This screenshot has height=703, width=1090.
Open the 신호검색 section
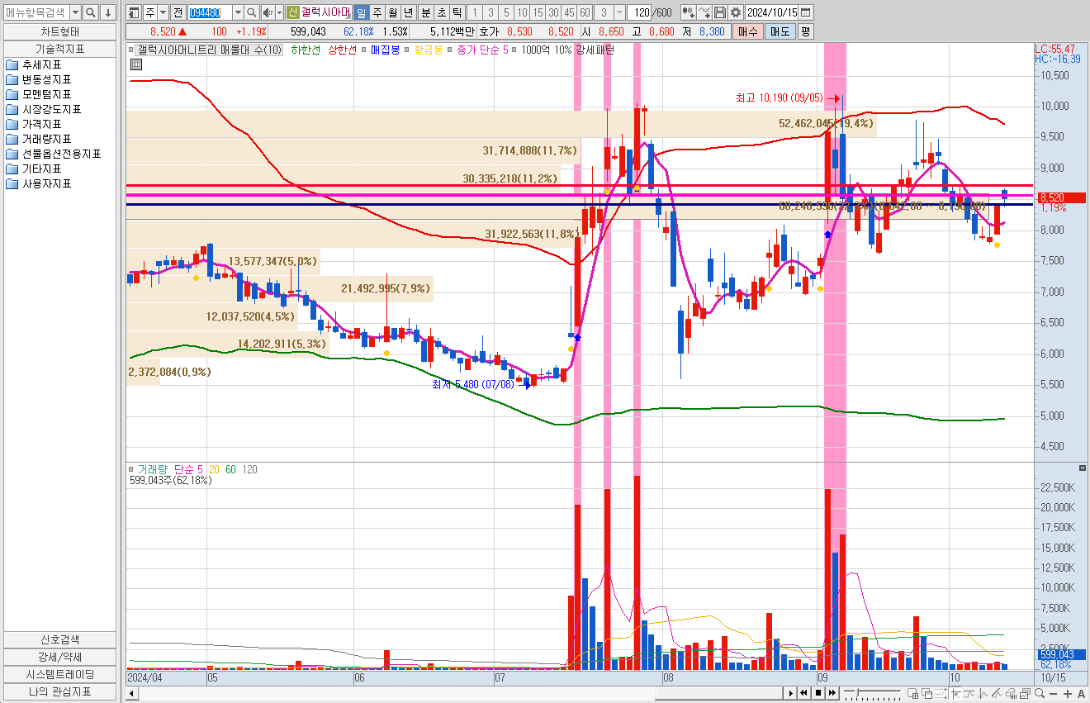(x=59, y=639)
